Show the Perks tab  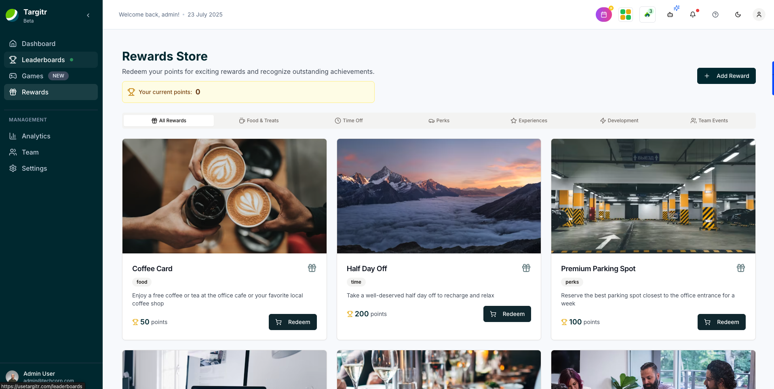coord(439,121)
